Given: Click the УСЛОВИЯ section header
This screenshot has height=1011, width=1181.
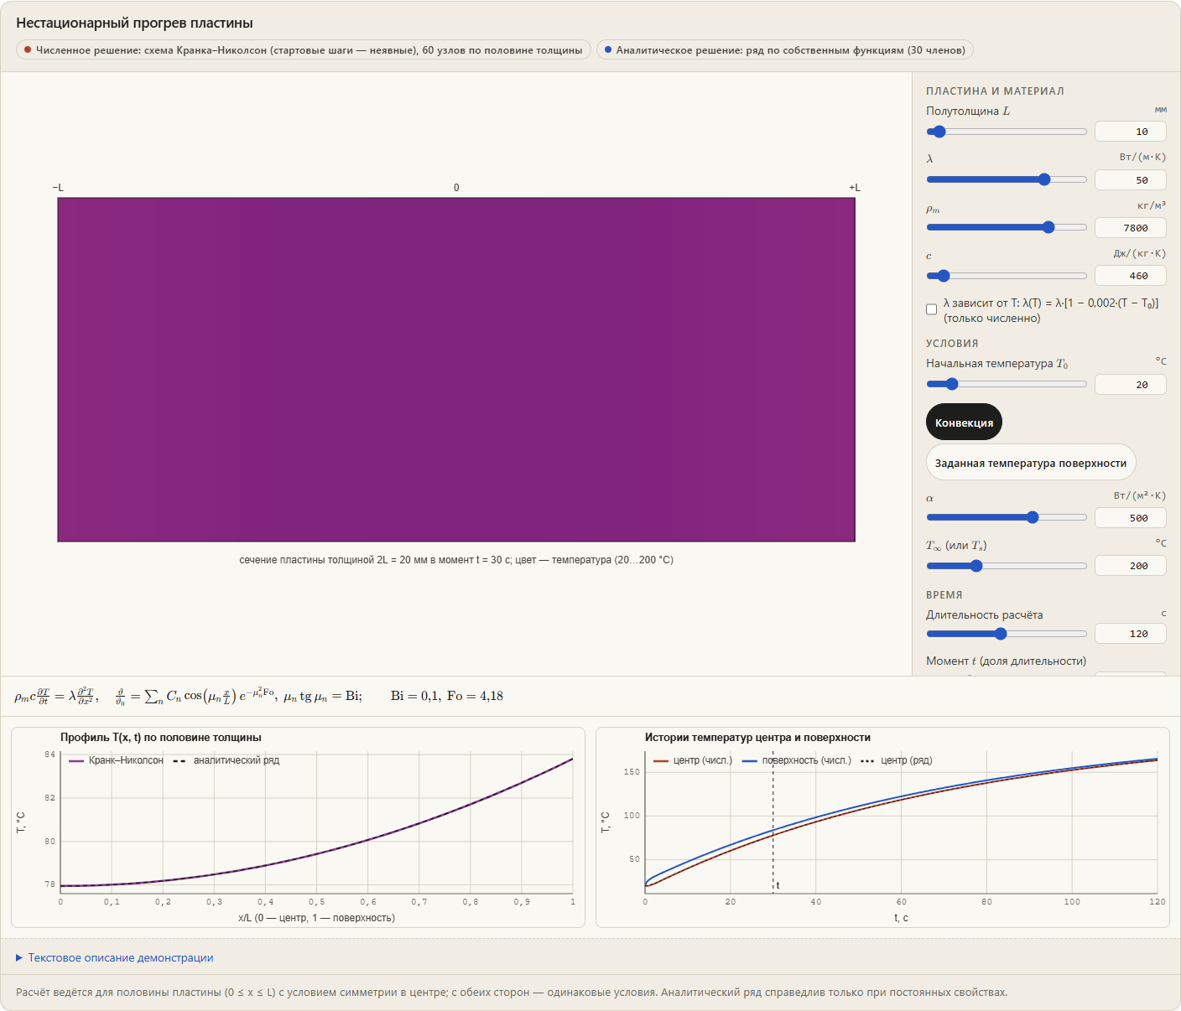Looking at the screenshot, I should point(952,344).
